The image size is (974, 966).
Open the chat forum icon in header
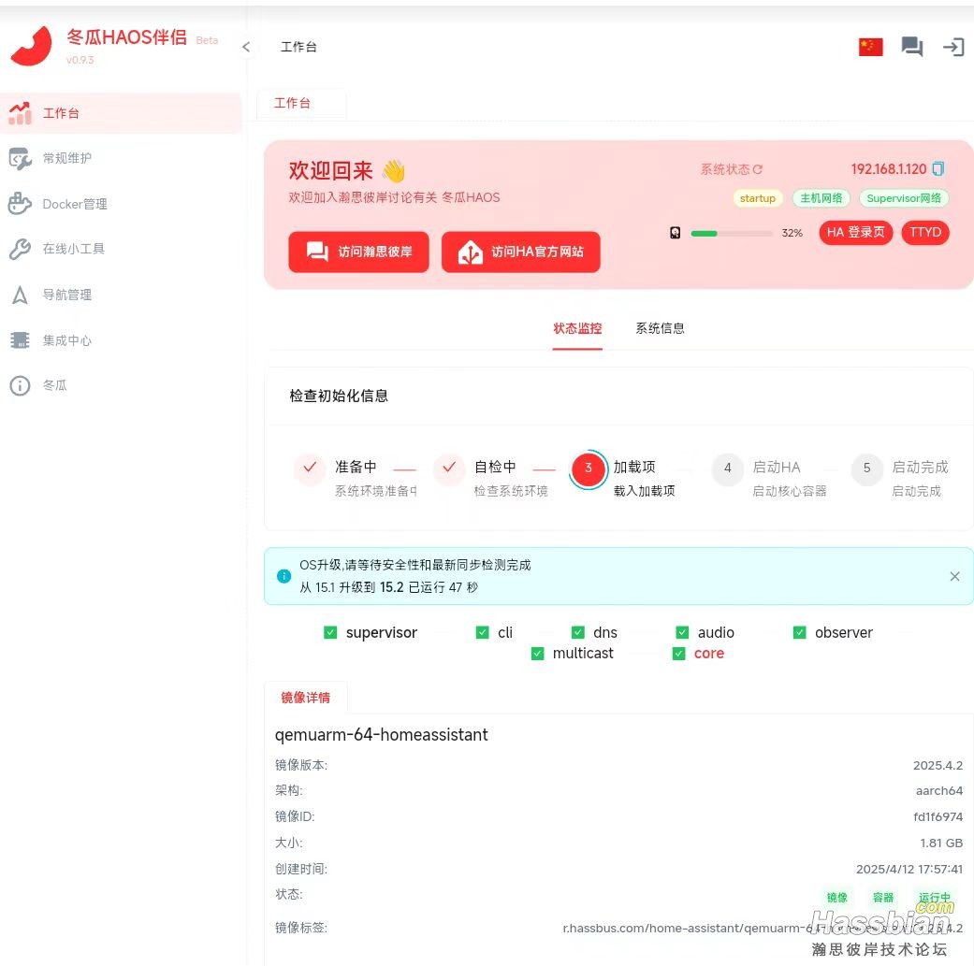click(x=912, y=47)
